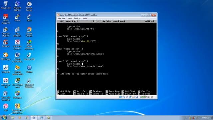
Task: Select the Cisco Packet Tracer desktop icon
Action: coord(17,83)
